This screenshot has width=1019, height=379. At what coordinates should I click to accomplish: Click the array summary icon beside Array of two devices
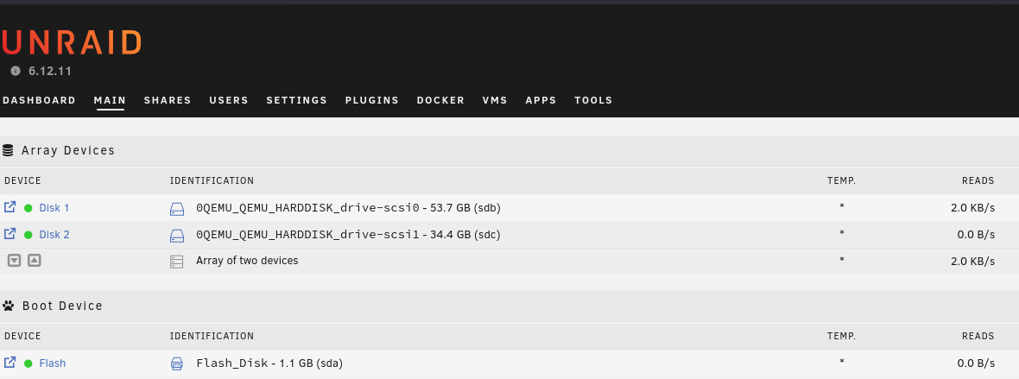(x=177, y=262)
